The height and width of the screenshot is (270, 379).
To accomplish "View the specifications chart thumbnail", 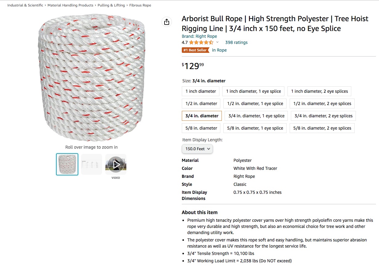I will coord(92,164).
